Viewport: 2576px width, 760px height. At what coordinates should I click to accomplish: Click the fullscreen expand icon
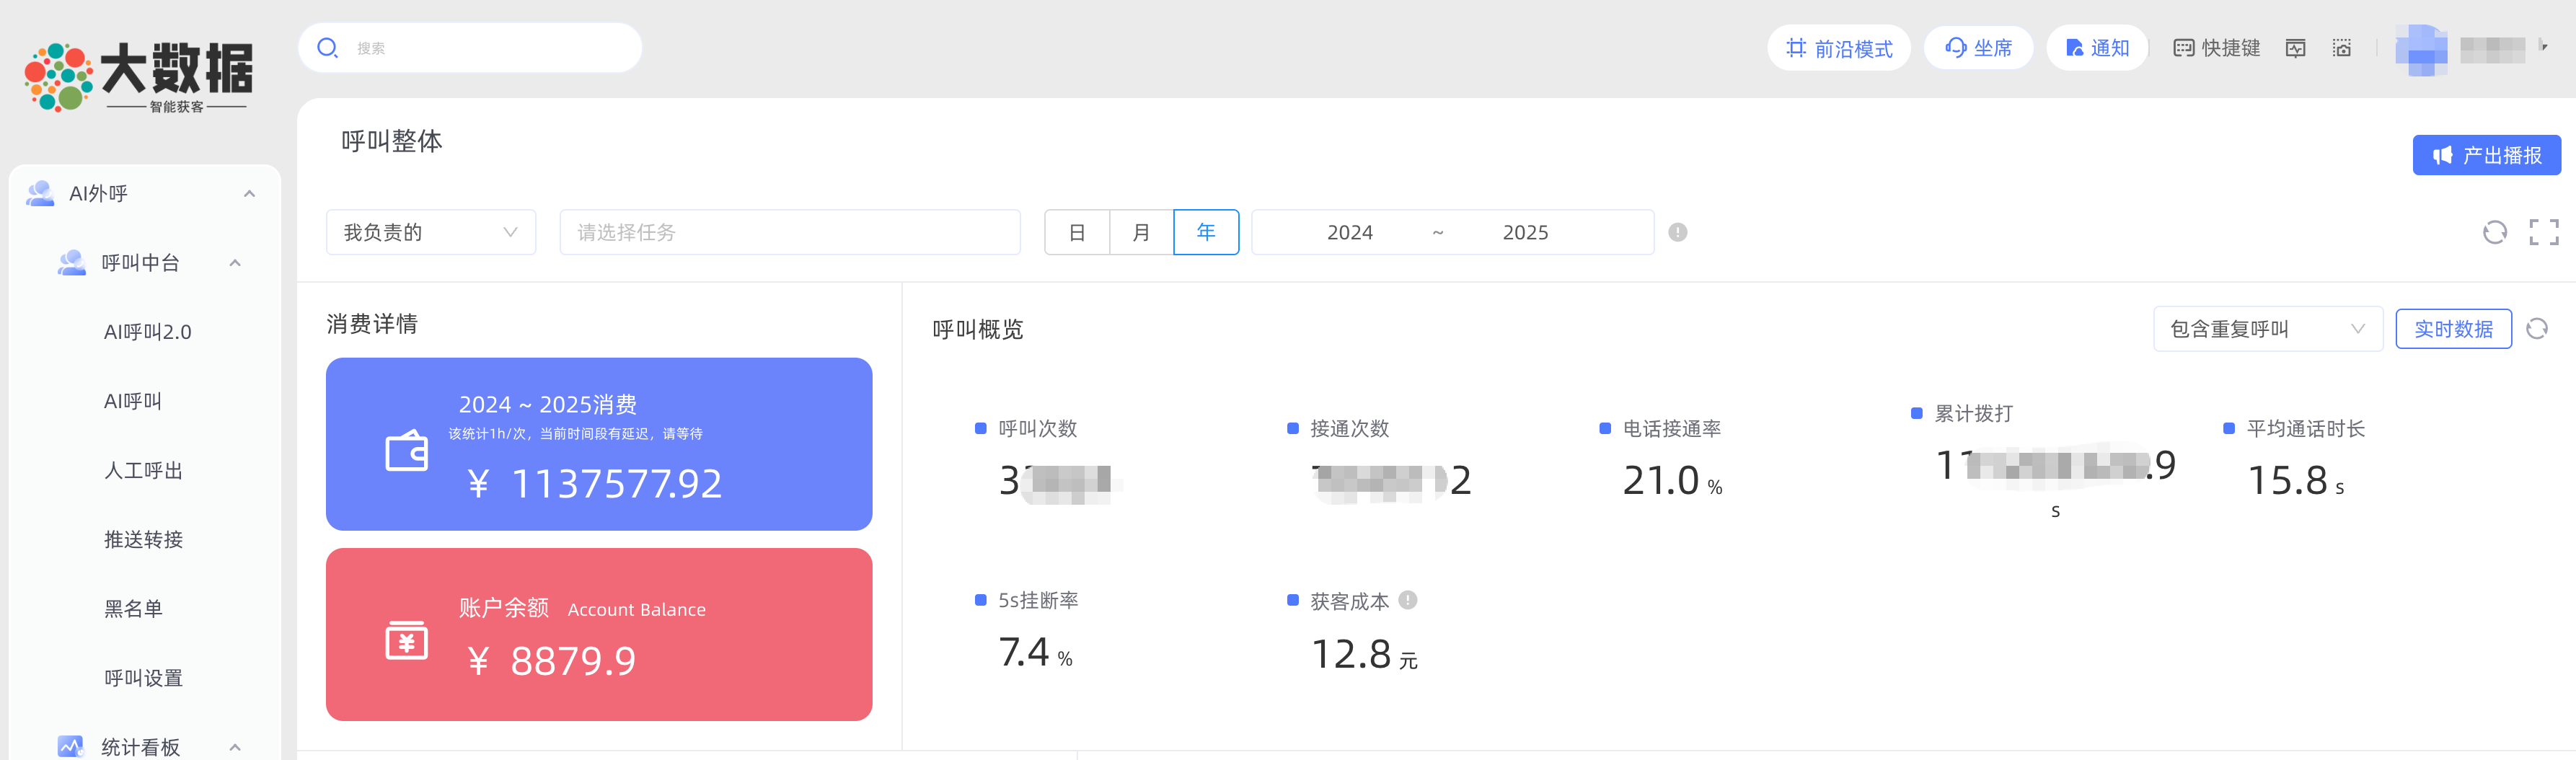coord(2543,232)
